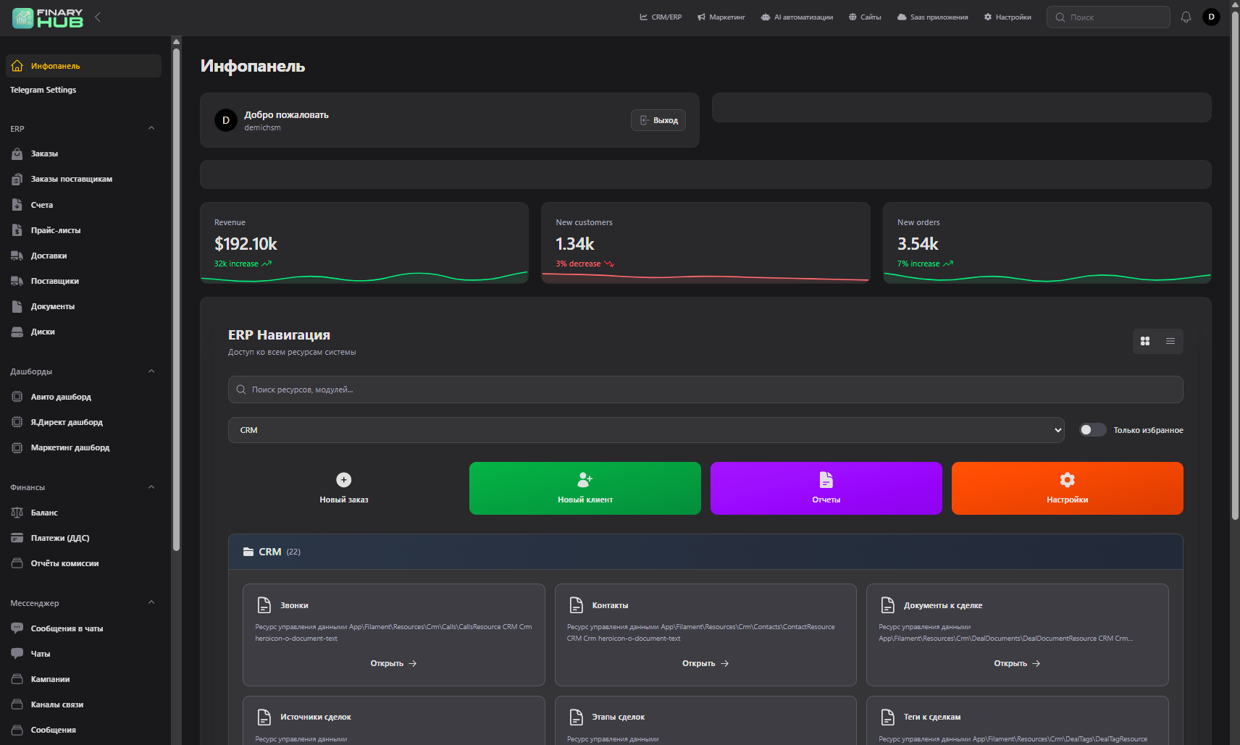The height and width of the screenshot is (745, 1240).
Task: Open the Маркетинг top menu
Action: click(721, 17)
